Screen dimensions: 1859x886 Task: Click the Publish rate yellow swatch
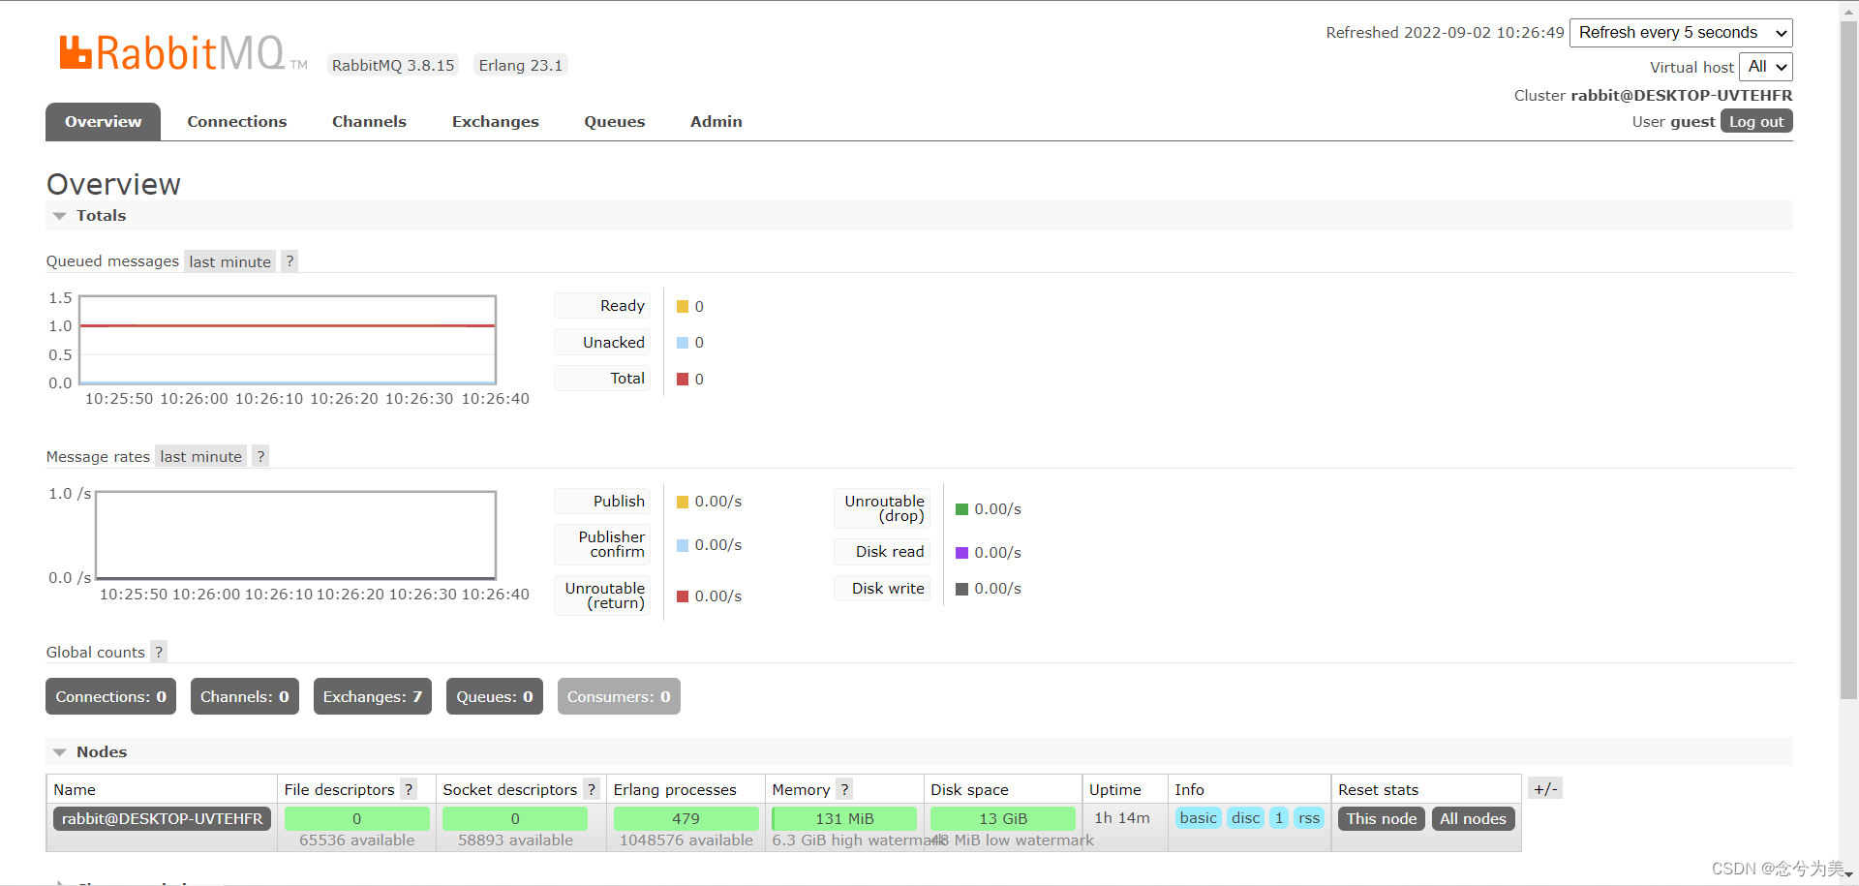[683, 502]
